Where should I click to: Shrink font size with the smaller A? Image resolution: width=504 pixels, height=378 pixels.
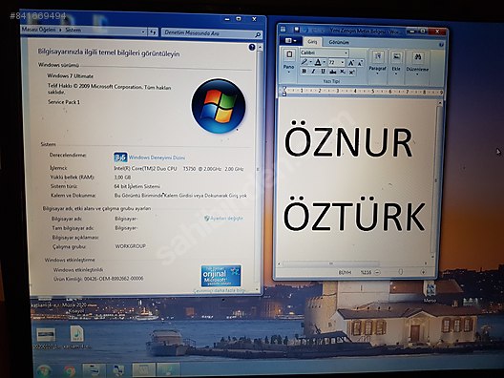pos(360,63)
